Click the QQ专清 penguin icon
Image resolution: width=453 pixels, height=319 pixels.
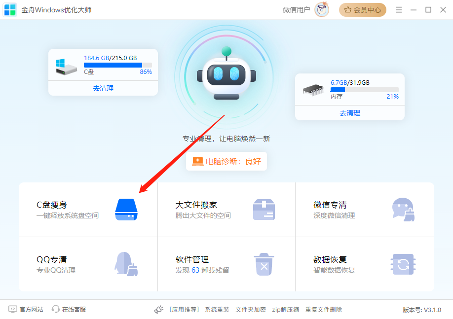[126, 264]
